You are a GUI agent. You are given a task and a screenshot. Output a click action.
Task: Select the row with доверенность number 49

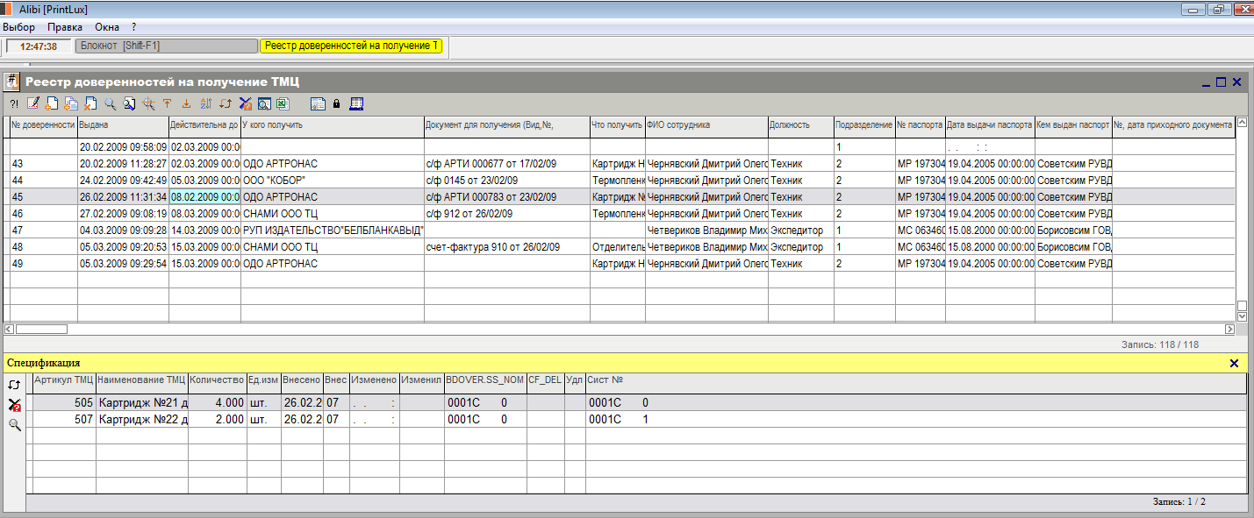[621, 264]
